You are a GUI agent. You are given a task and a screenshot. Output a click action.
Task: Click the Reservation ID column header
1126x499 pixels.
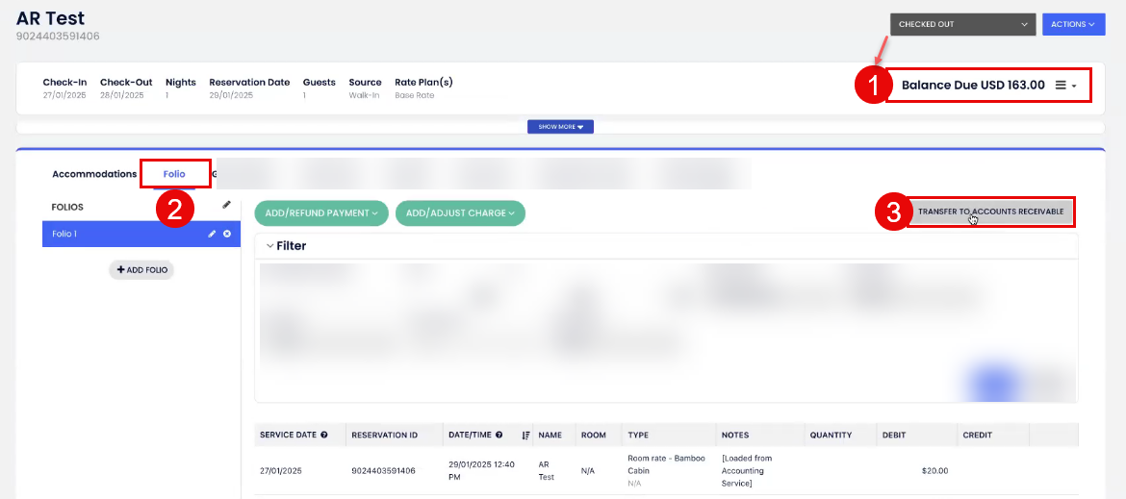[x=385, y=436]
